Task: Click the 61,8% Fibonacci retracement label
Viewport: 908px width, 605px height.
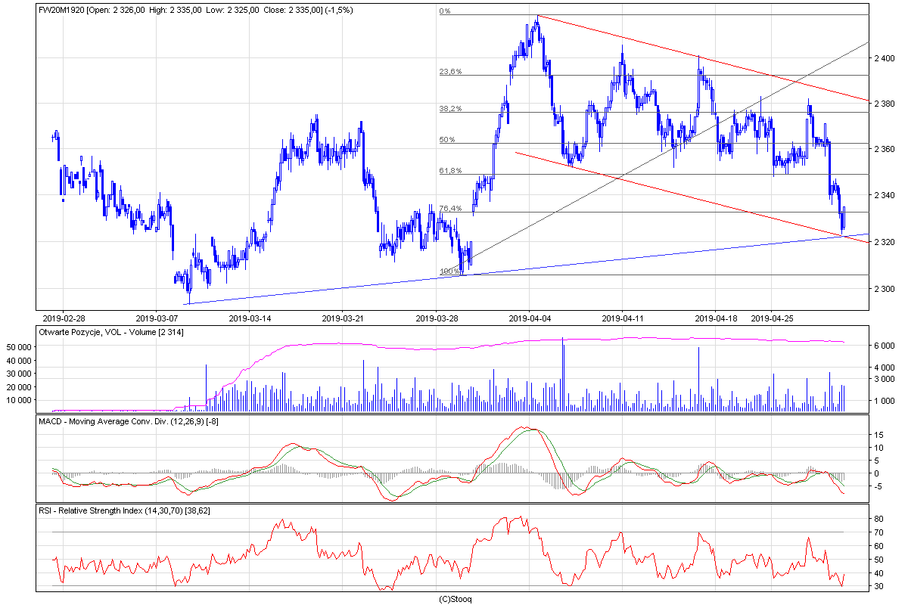Action: (x=450, y=171)
